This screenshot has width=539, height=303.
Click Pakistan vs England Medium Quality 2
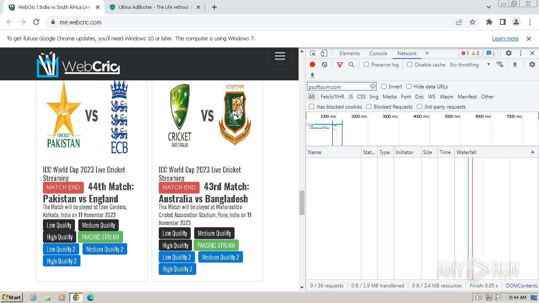[105, 249]
